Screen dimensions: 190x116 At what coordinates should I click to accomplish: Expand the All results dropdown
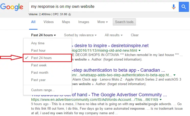(113, 35)
